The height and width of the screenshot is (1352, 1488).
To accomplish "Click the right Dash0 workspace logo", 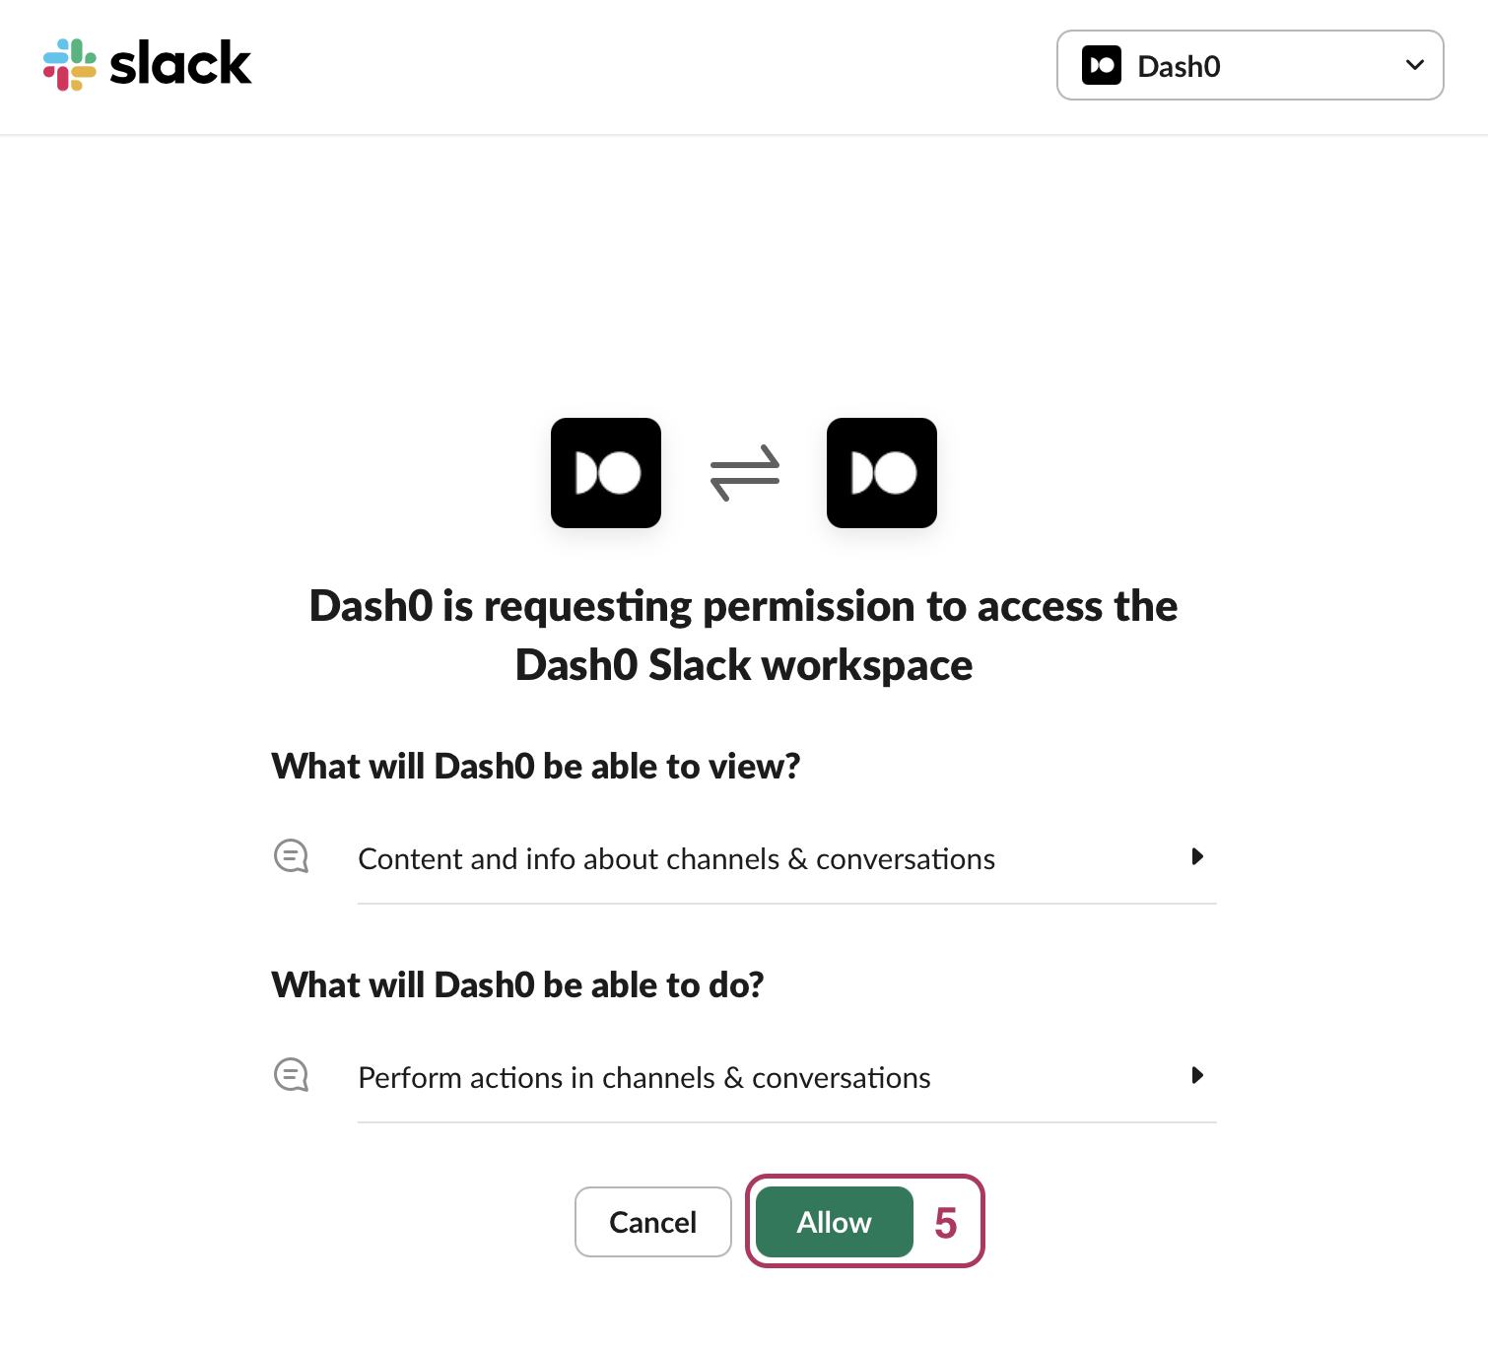I will 882,473.
